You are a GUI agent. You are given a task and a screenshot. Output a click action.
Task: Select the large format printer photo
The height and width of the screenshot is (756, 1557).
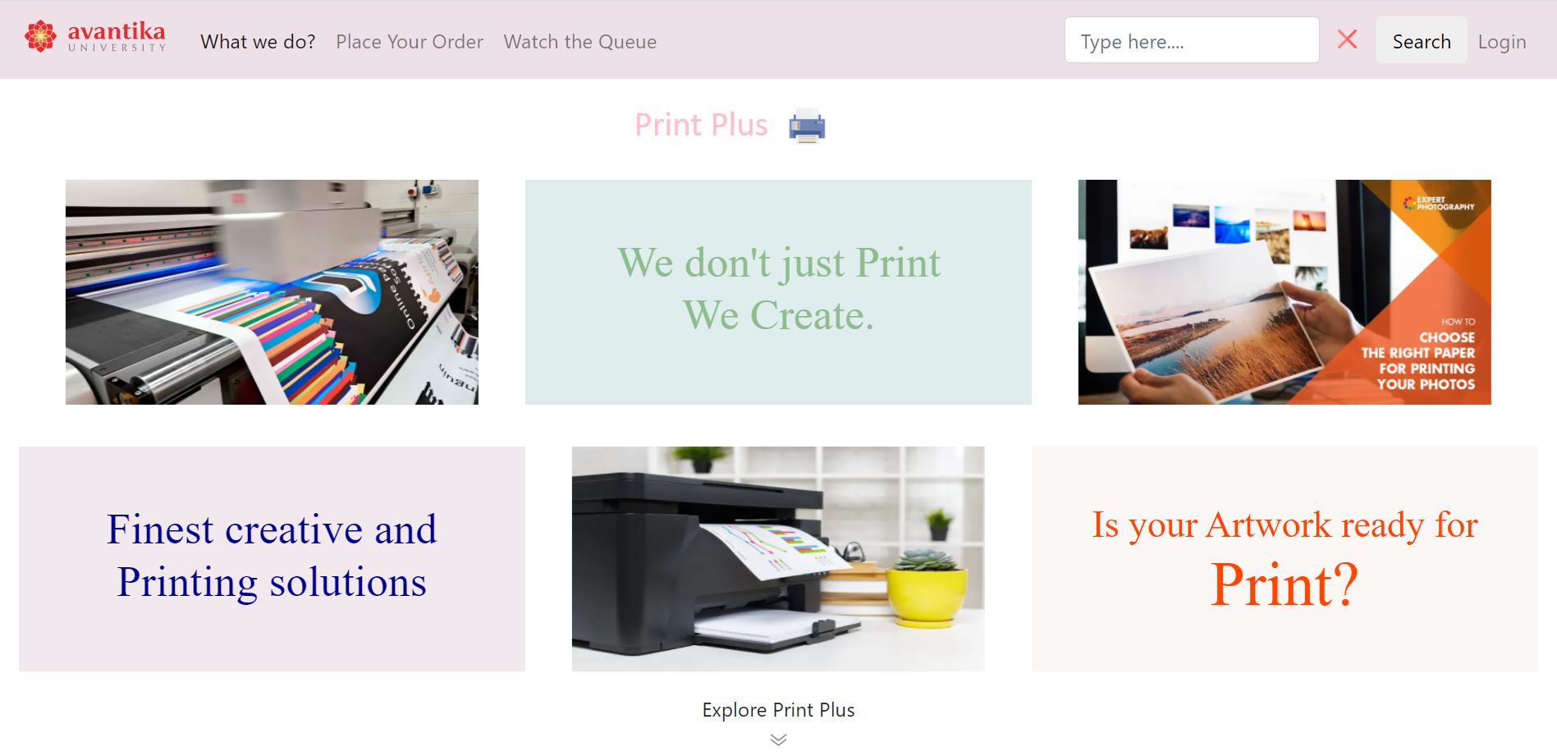coord(272,292)
